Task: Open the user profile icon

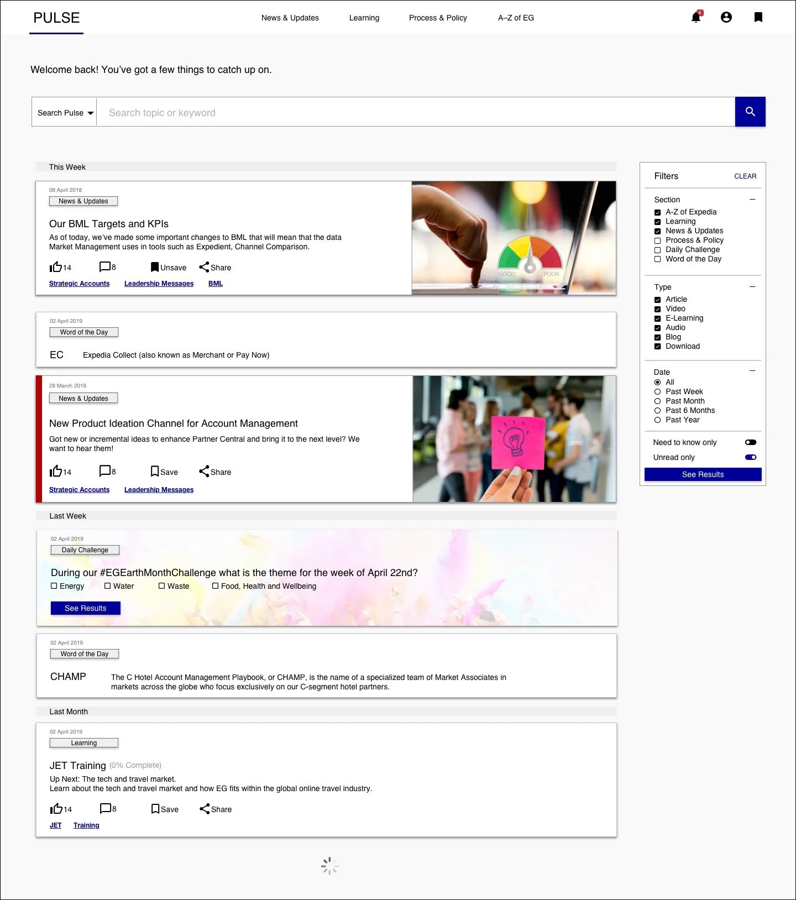Action: (726, 17)
